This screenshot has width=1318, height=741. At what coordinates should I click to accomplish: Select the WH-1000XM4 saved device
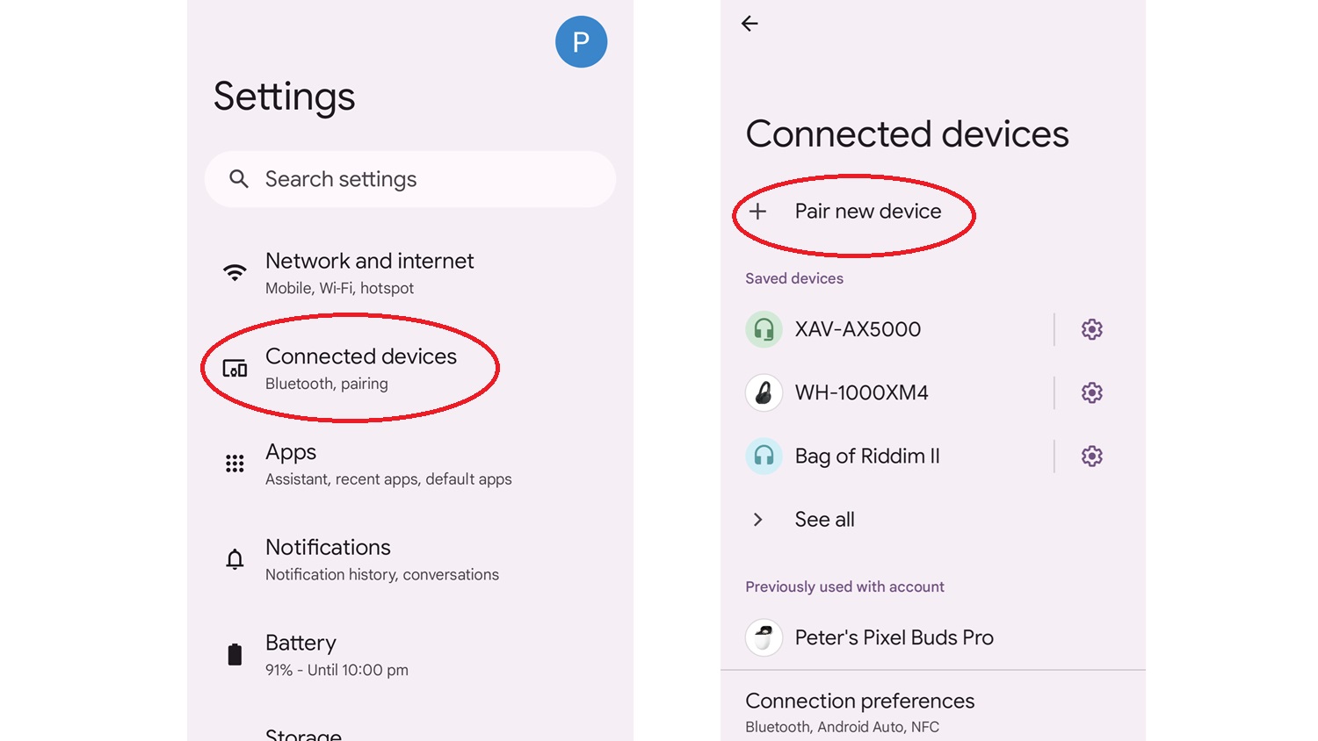click(861, 392)
